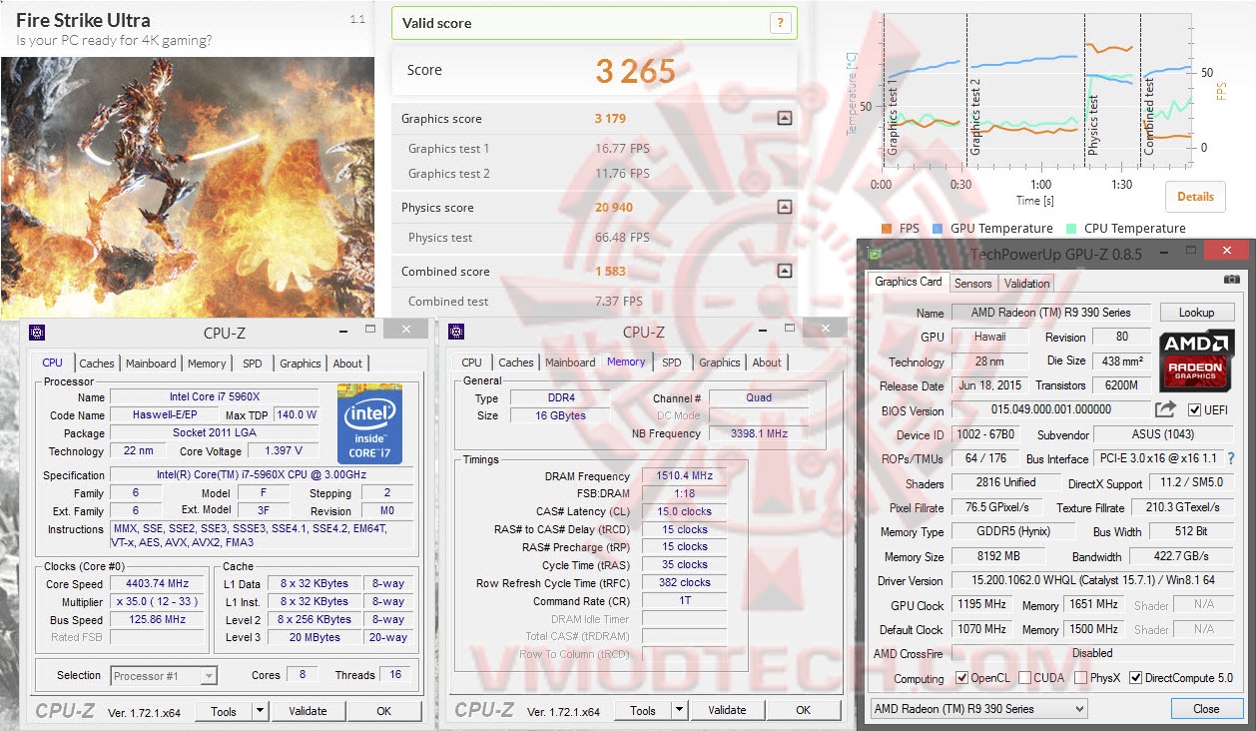Click the GPU Clock value 1195 MHz

[x=982, y=605]
